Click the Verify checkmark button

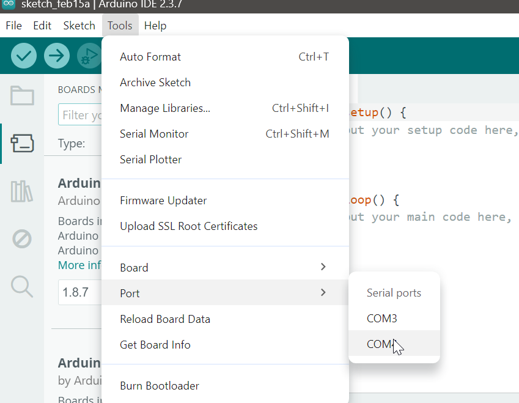click(x=24, y=56)
